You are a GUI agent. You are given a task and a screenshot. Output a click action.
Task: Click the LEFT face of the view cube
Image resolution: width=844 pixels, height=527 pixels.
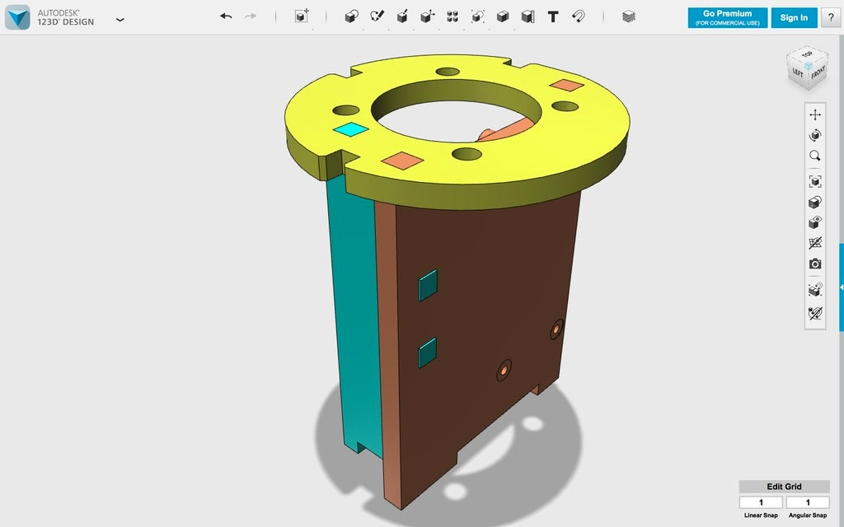pyautogui.click(x=798, y=72)
